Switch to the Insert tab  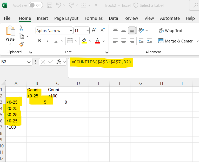tap(42, 18)
